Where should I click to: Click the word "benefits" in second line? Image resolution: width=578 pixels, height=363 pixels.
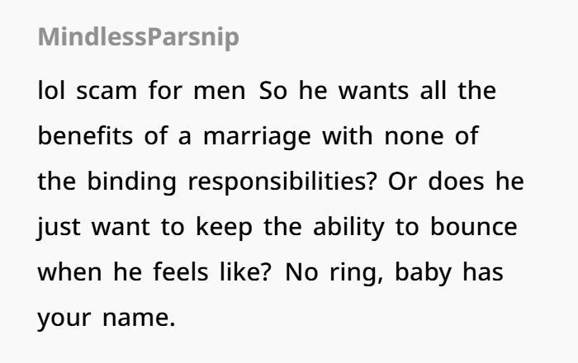[x=86, y=136]
